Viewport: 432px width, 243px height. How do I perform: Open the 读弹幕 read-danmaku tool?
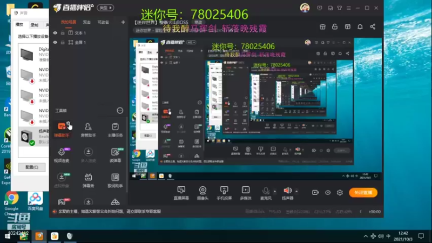click(115, 155)
